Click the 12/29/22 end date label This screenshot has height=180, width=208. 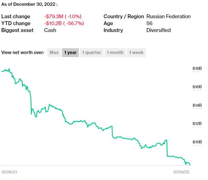coord(182,171)
